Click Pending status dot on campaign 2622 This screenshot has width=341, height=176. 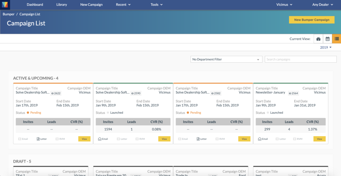pyautogui.click(x=28, y=113)
